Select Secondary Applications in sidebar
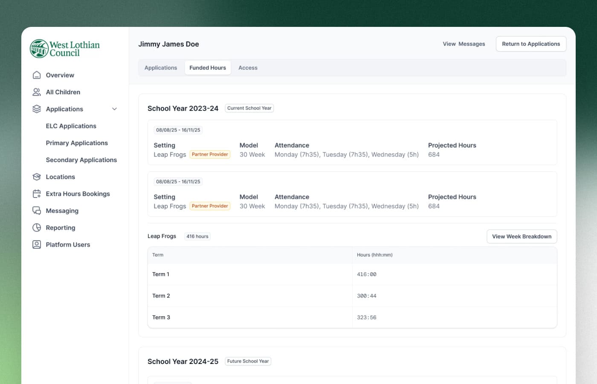Image resolution: width=597 pixels, height=384 pixels. coord(81,160)
